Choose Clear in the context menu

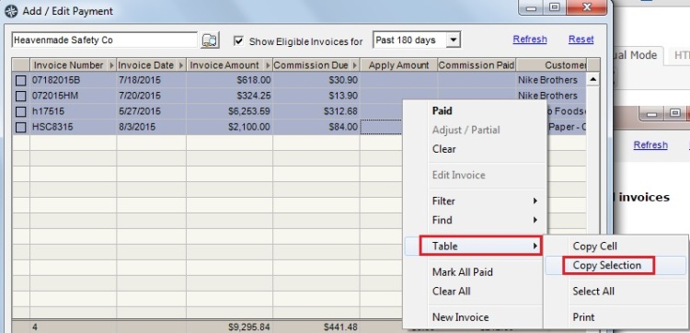point(475,149)
